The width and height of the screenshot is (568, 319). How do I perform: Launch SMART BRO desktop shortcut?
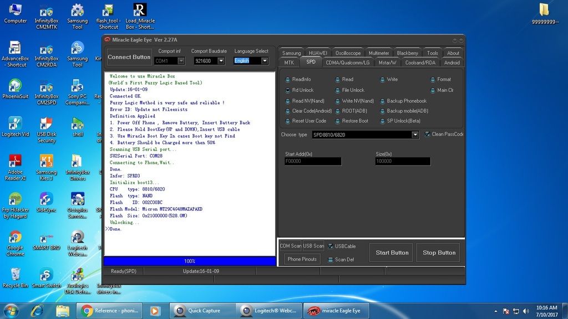coord(47,242)
